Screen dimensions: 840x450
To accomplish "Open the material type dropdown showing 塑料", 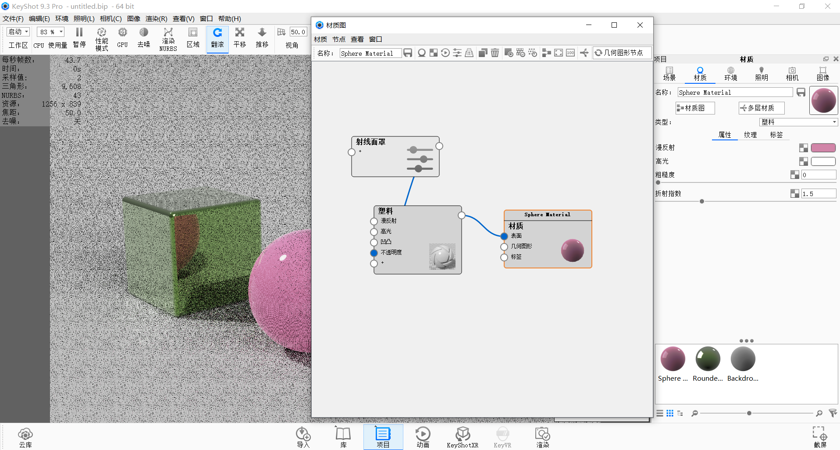I will tap(798, 122).
